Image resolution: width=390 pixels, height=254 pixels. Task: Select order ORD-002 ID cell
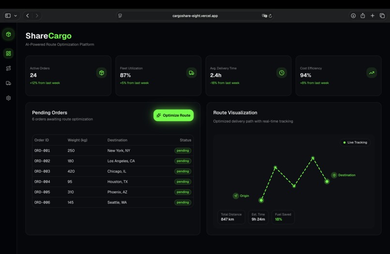(42, 161)
